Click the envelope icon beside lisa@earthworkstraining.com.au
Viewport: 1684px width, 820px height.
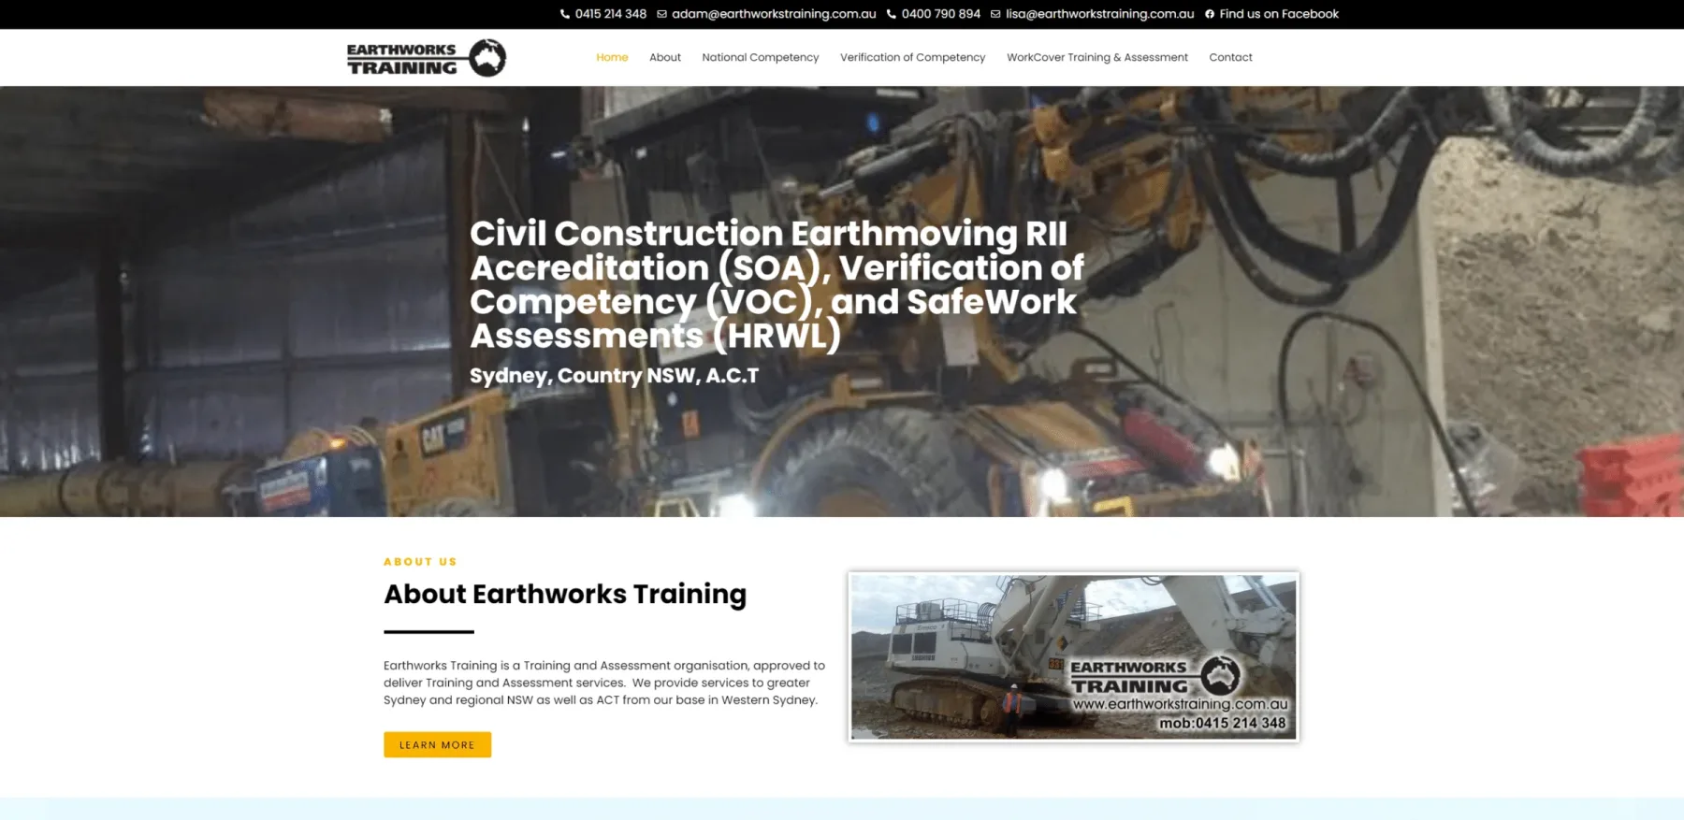pos(995,14)
